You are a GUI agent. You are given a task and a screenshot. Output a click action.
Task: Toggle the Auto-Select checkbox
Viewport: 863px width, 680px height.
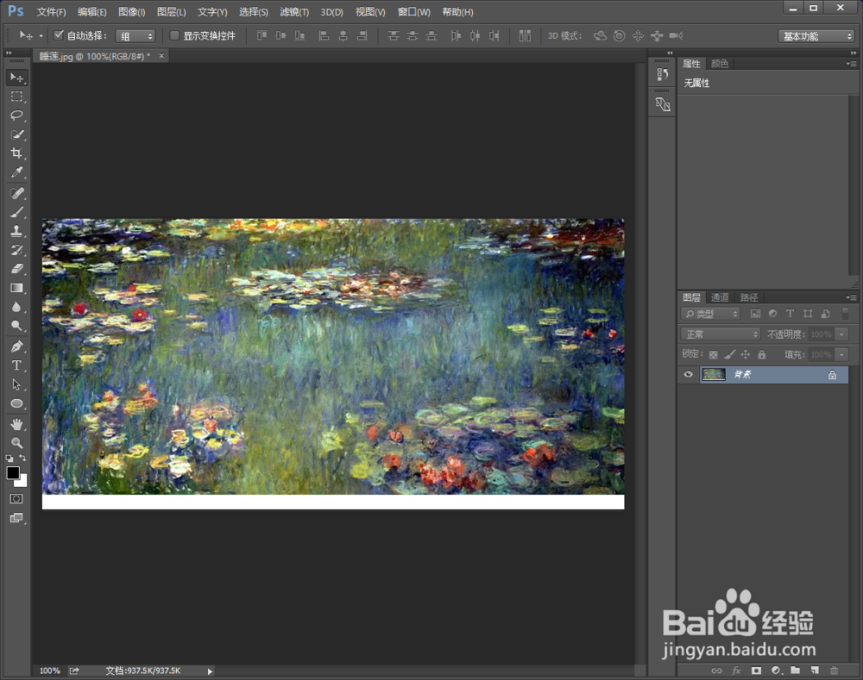[59, 35]
